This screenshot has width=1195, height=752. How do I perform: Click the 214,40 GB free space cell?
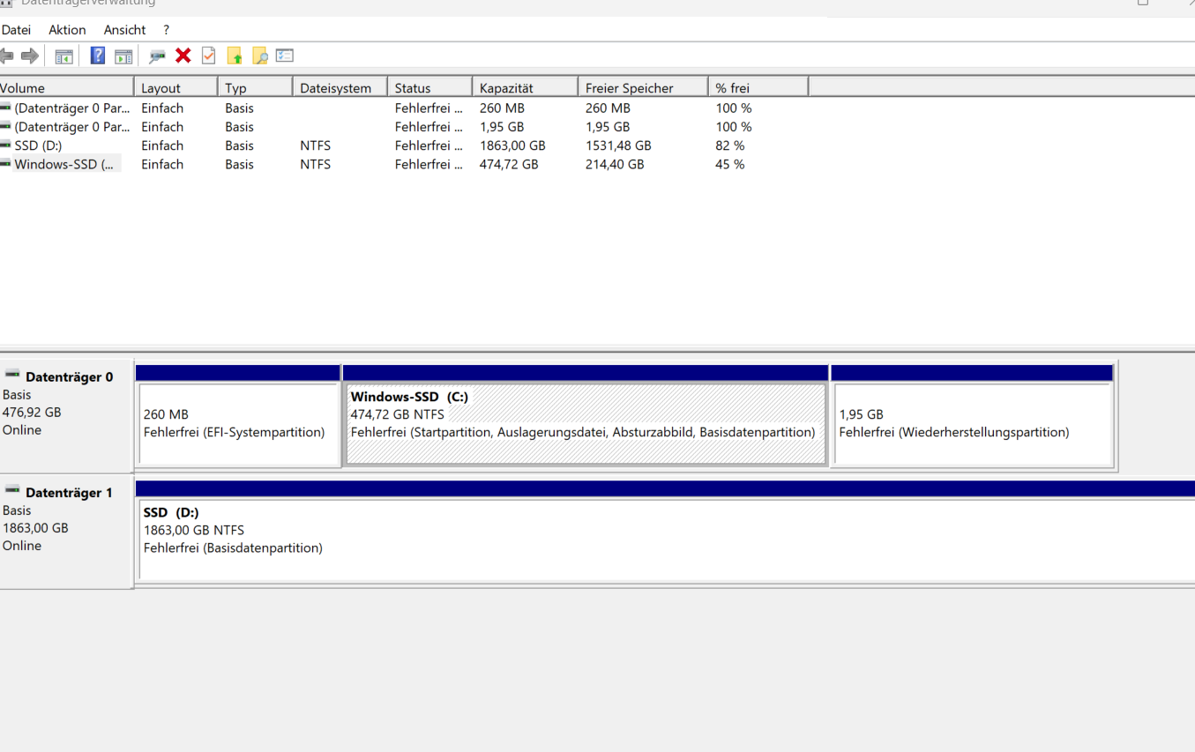click(615, 164)
